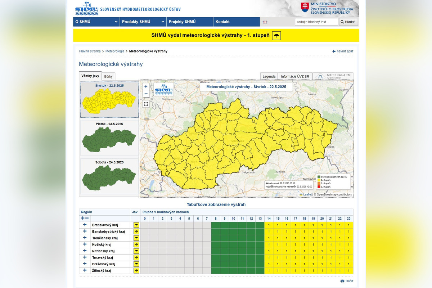Open the O SHMÚ dropdown menu
The width and height of the screenshot is (432, 288).
[x=96, y=22]
